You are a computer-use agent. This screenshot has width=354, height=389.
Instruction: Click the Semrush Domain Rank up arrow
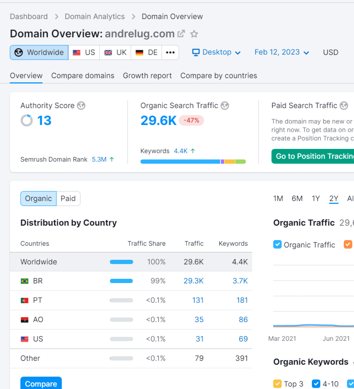tap(112, 159)
